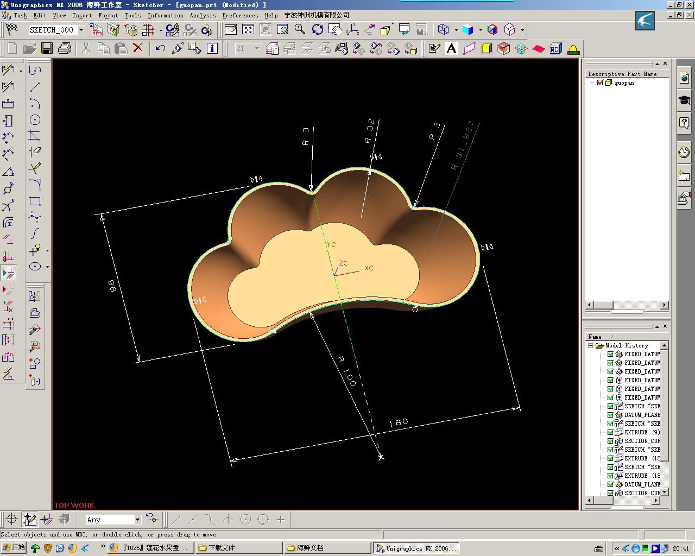Click the clock History icon on right bar

684,152
